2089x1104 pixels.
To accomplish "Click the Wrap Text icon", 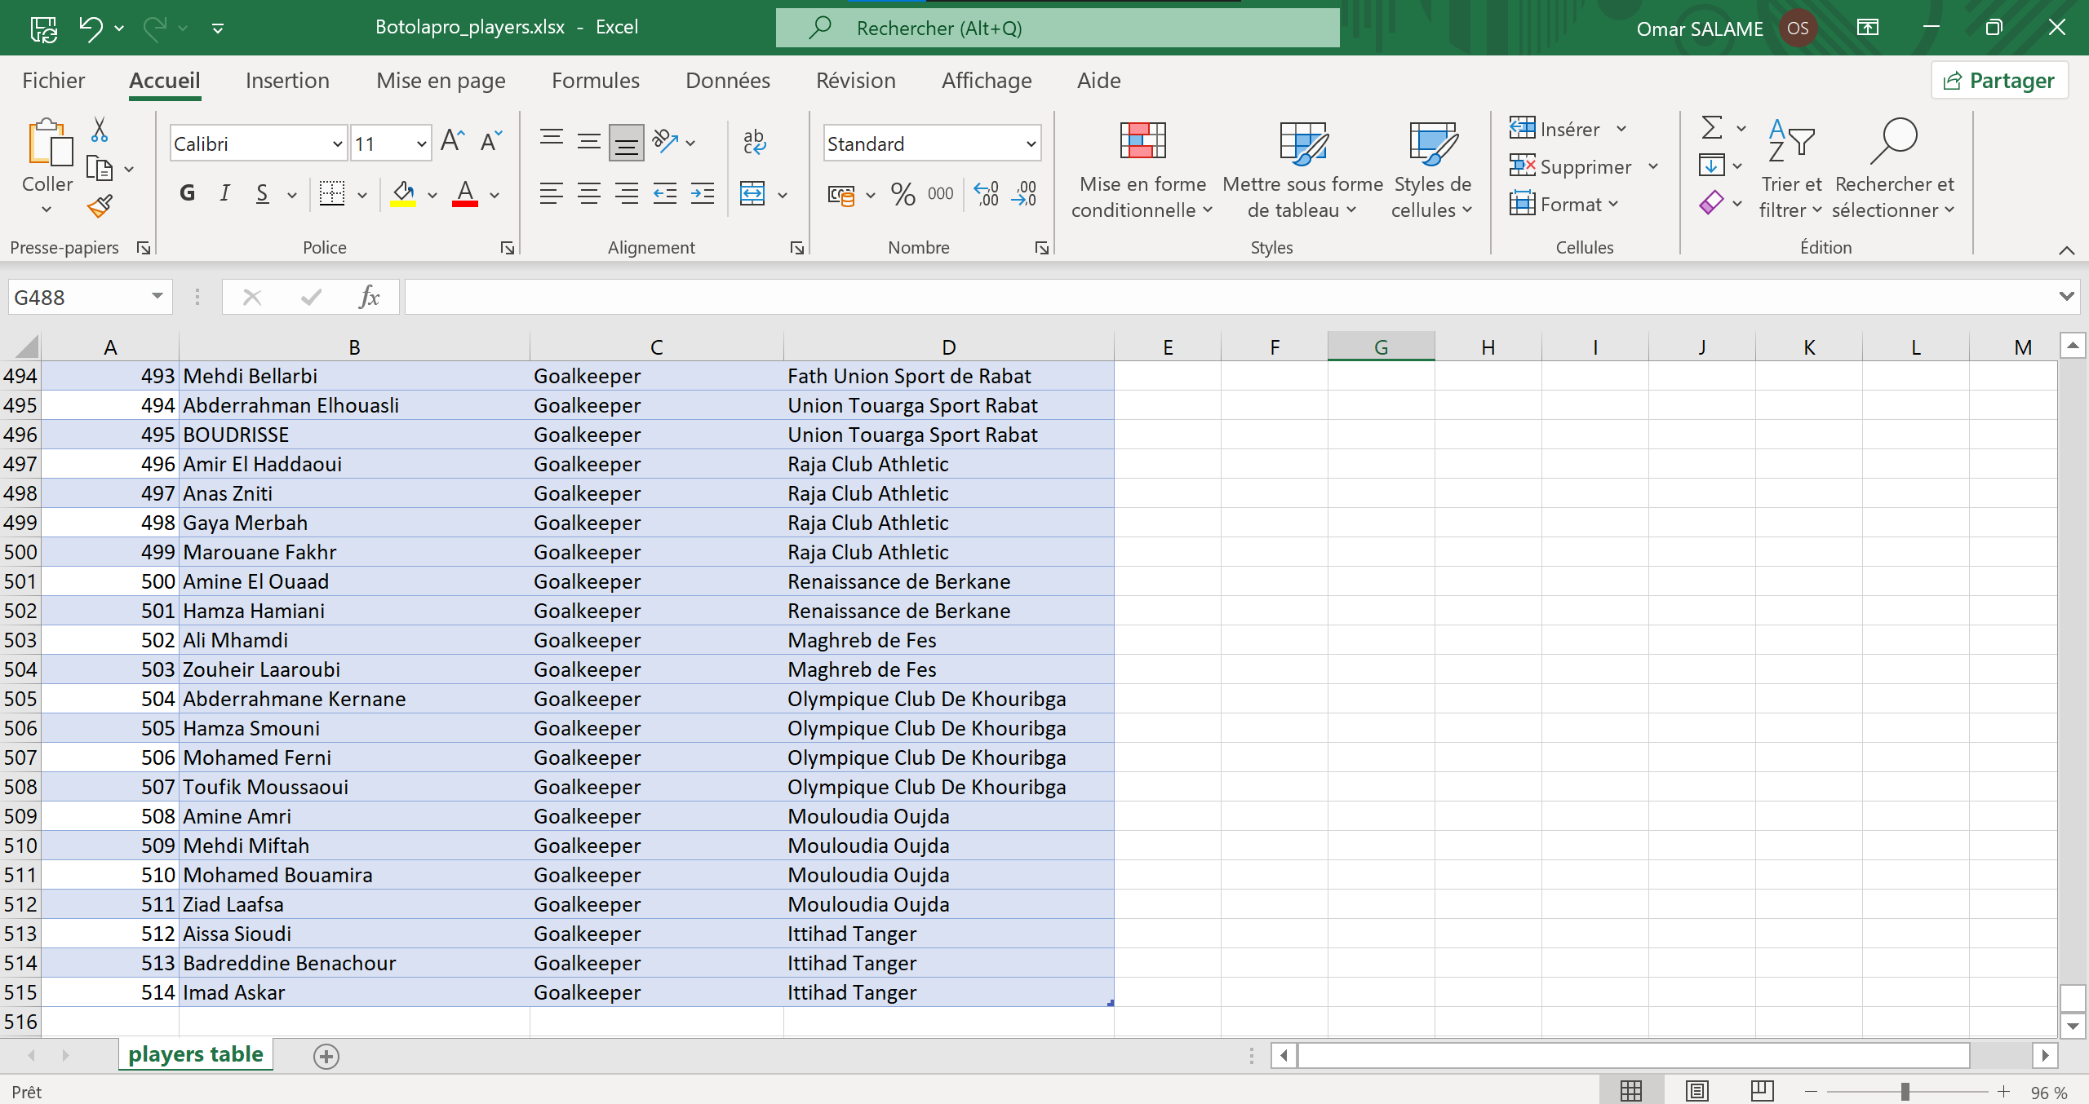I will tap(754, 142).
